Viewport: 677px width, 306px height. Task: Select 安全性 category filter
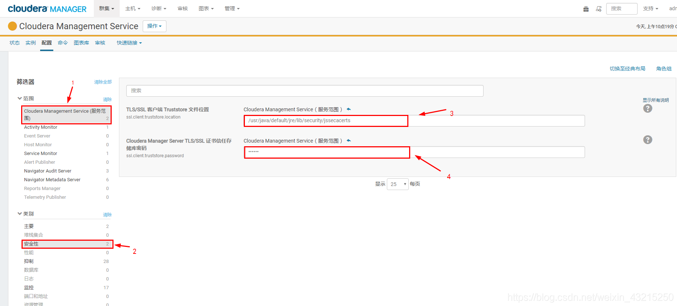(67, 244)
